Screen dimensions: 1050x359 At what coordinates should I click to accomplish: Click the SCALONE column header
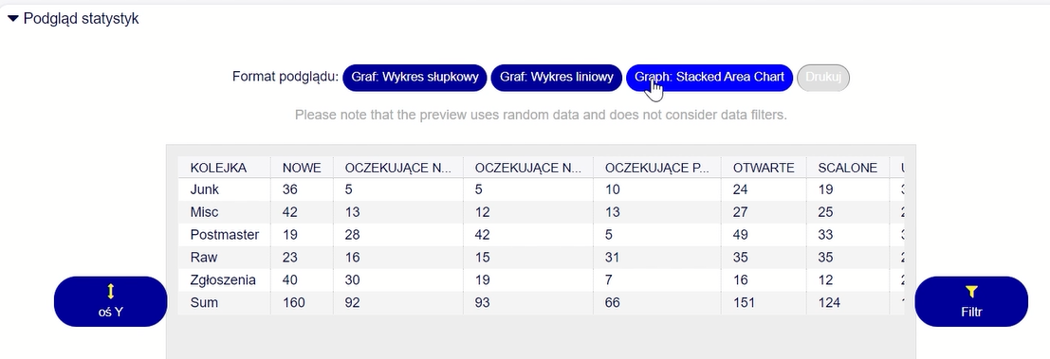tap(847, 168)
